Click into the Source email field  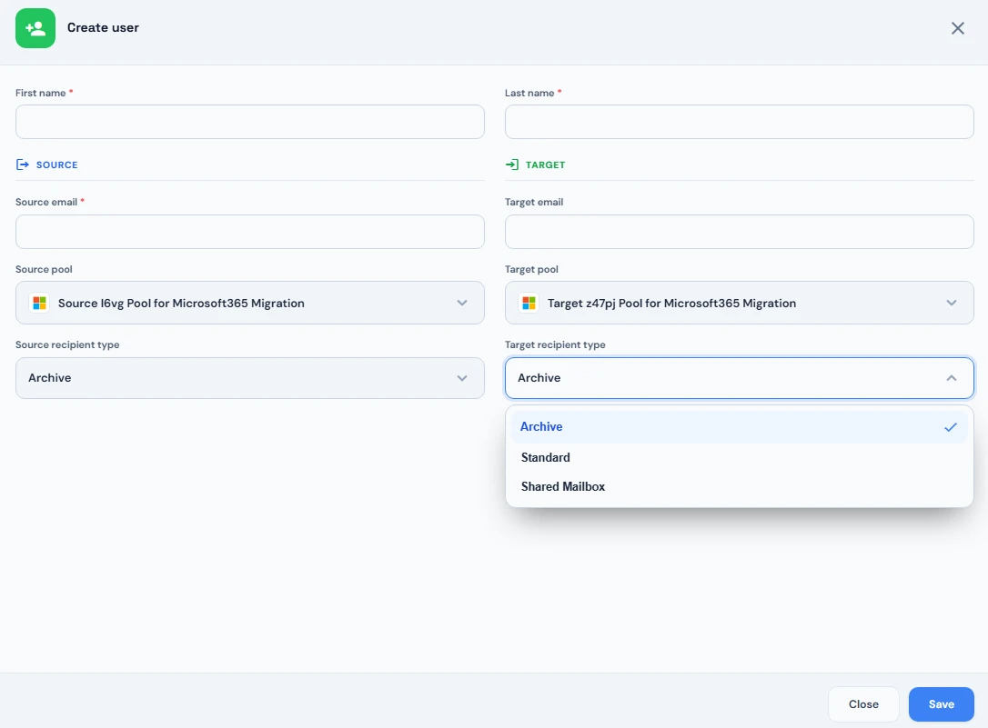point(250,232)
